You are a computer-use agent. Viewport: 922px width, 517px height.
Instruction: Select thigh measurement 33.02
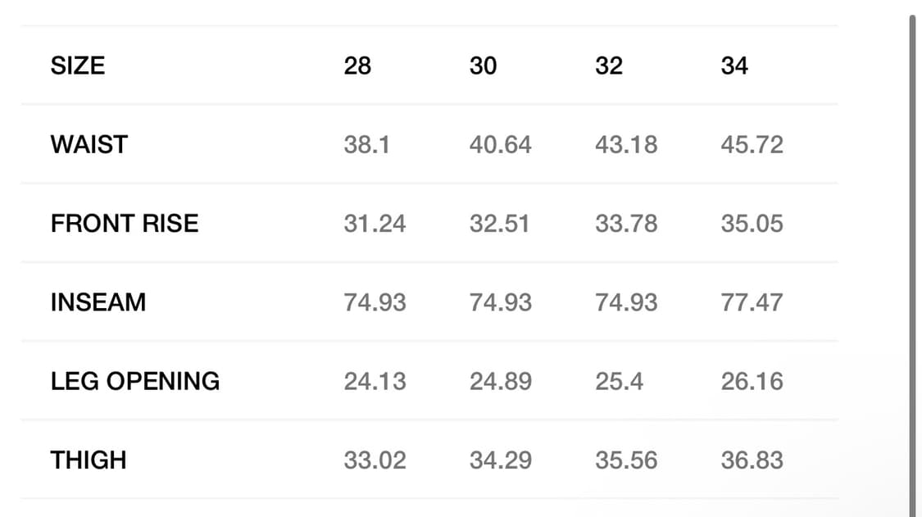pyautogui.click(x=375, y=460)
